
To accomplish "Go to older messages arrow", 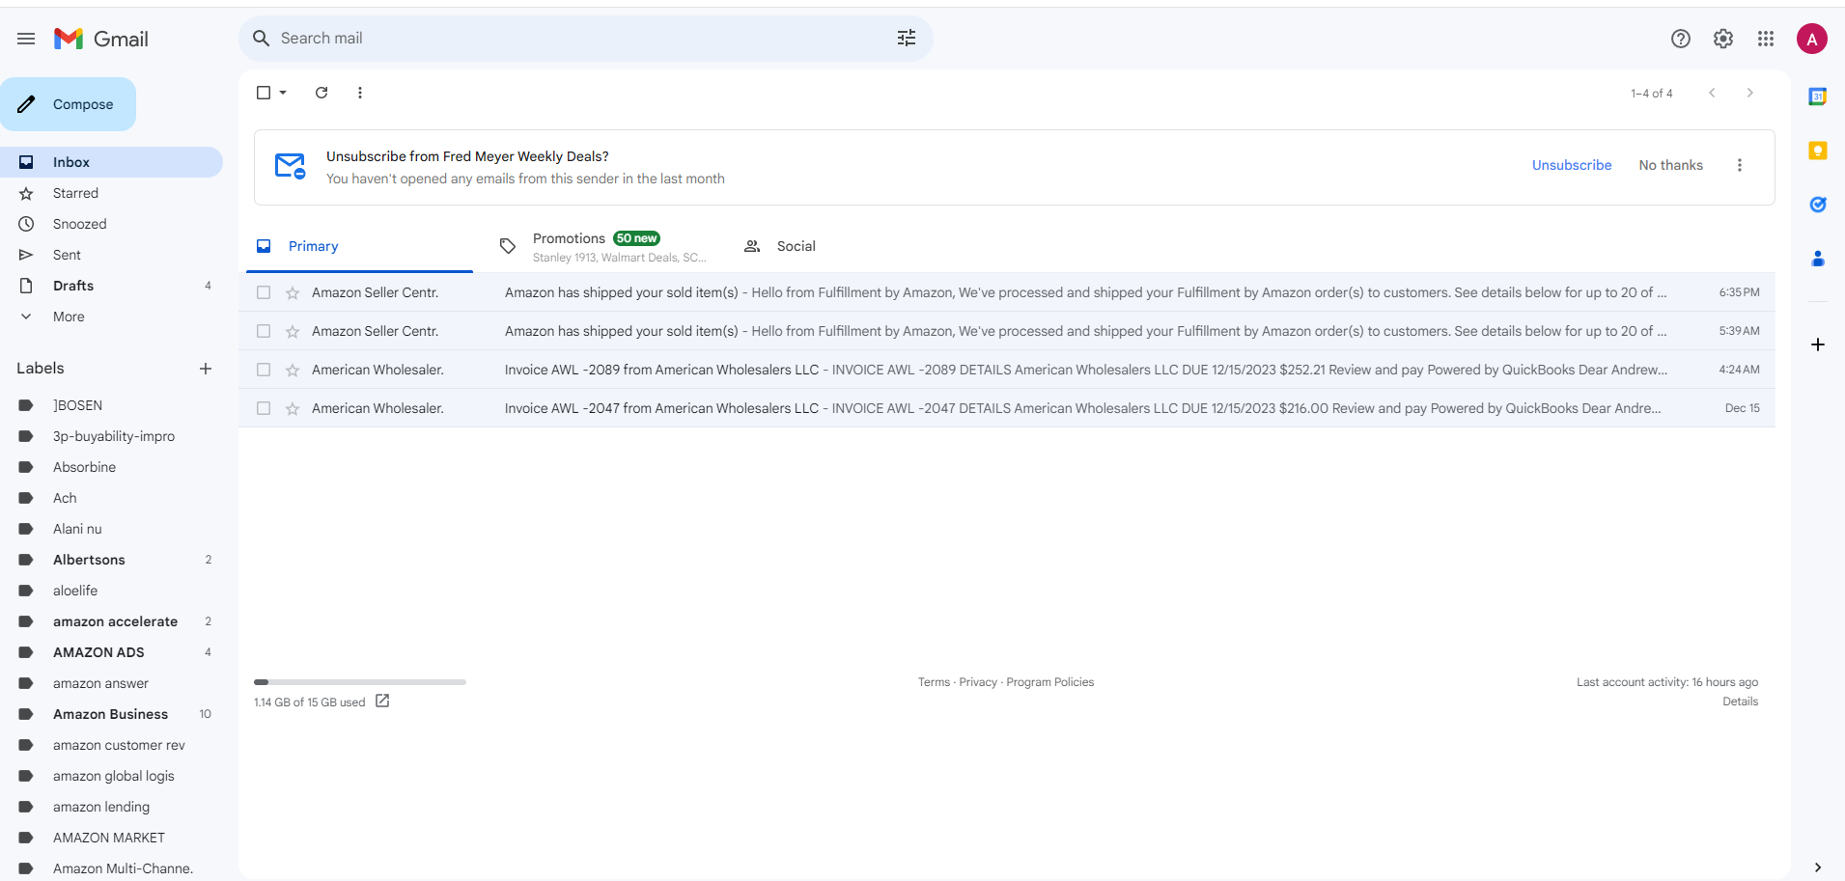I will 1750,93.
